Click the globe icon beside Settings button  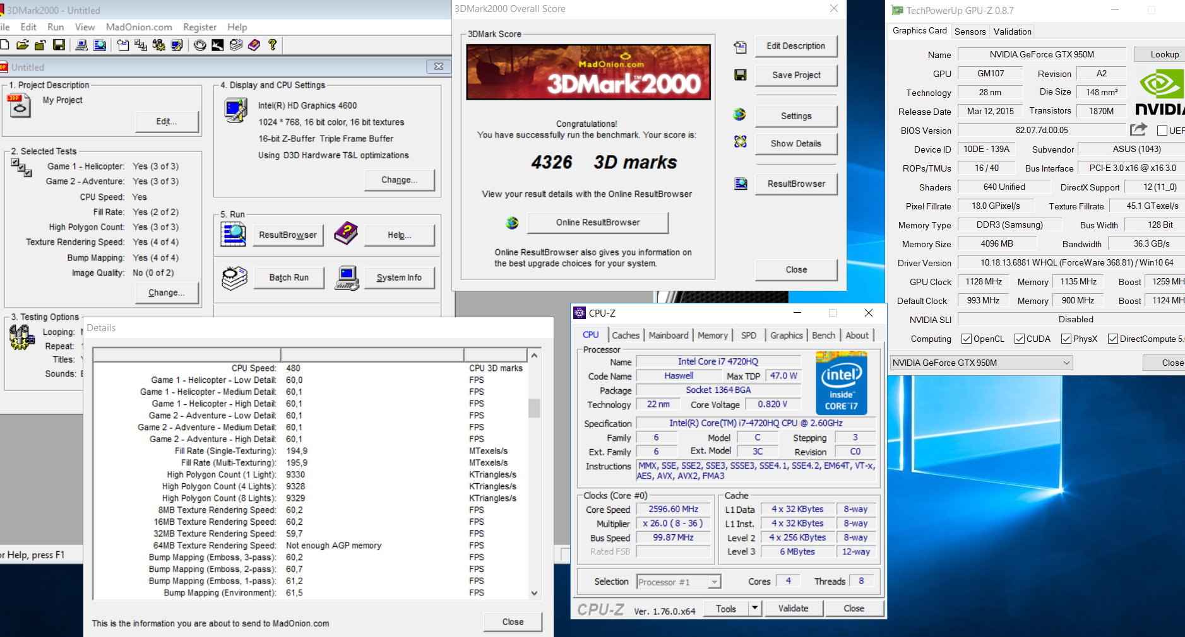click(x=740, y=115)
